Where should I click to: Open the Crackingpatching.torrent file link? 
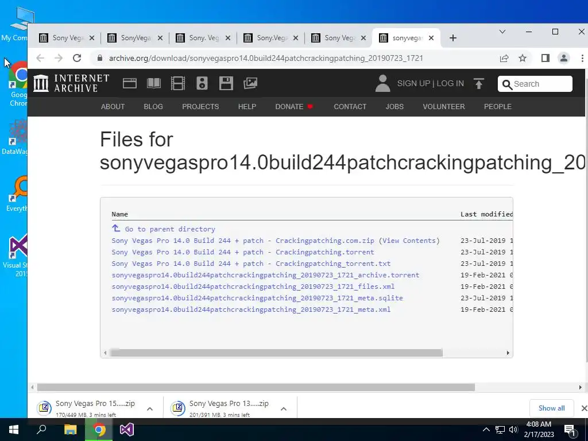pos(243,252)
